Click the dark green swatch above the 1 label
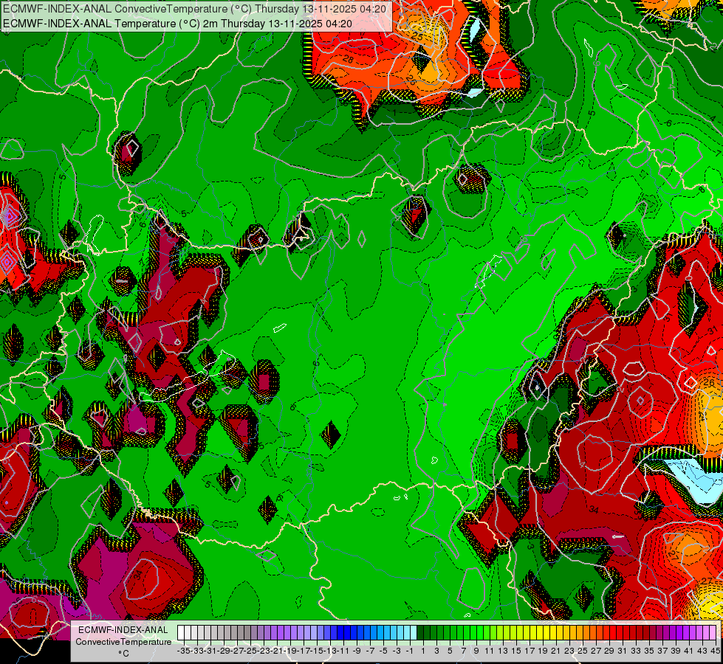 (x=420, y=633)
